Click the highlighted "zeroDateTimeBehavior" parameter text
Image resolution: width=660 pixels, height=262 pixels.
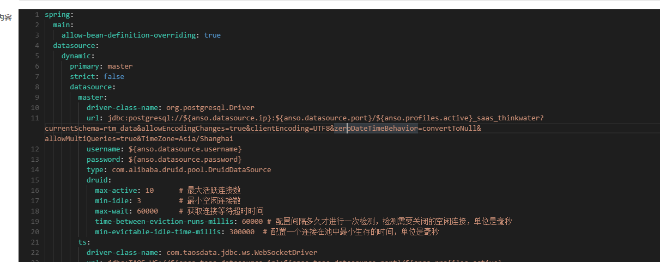[x=376, y=128]
